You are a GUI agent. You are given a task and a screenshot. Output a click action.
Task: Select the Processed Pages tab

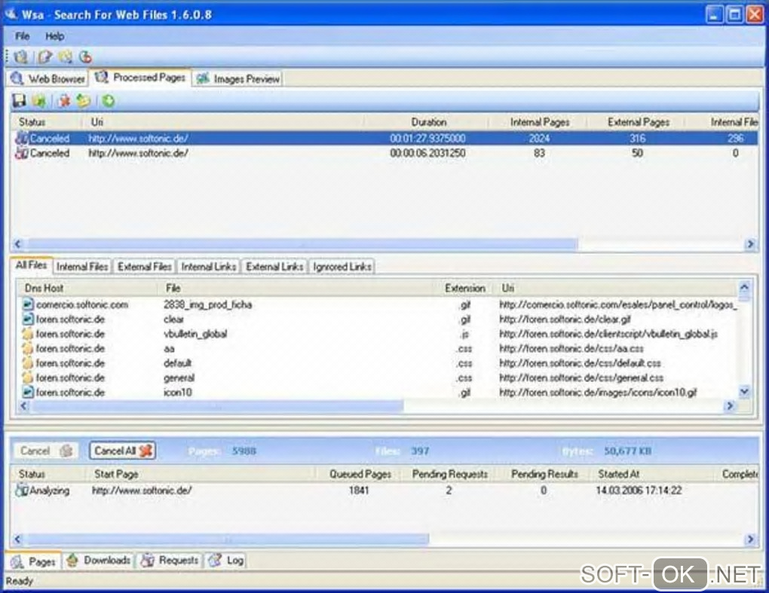click(x=141, y=78)
